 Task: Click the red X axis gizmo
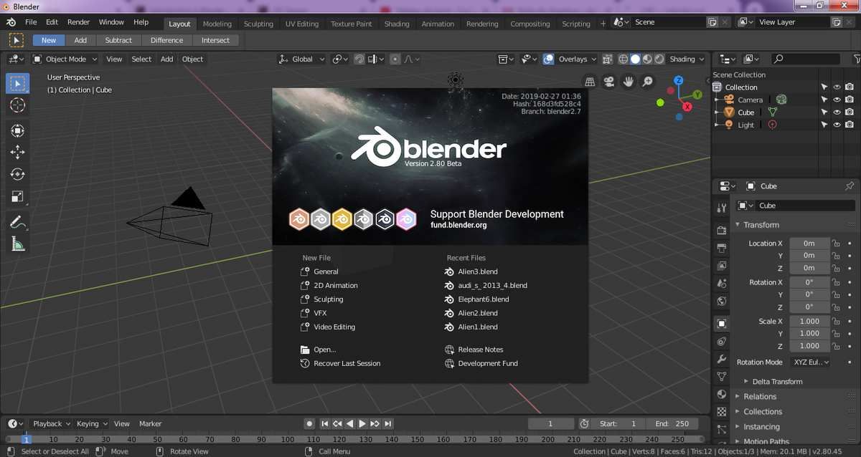point(687,107)
